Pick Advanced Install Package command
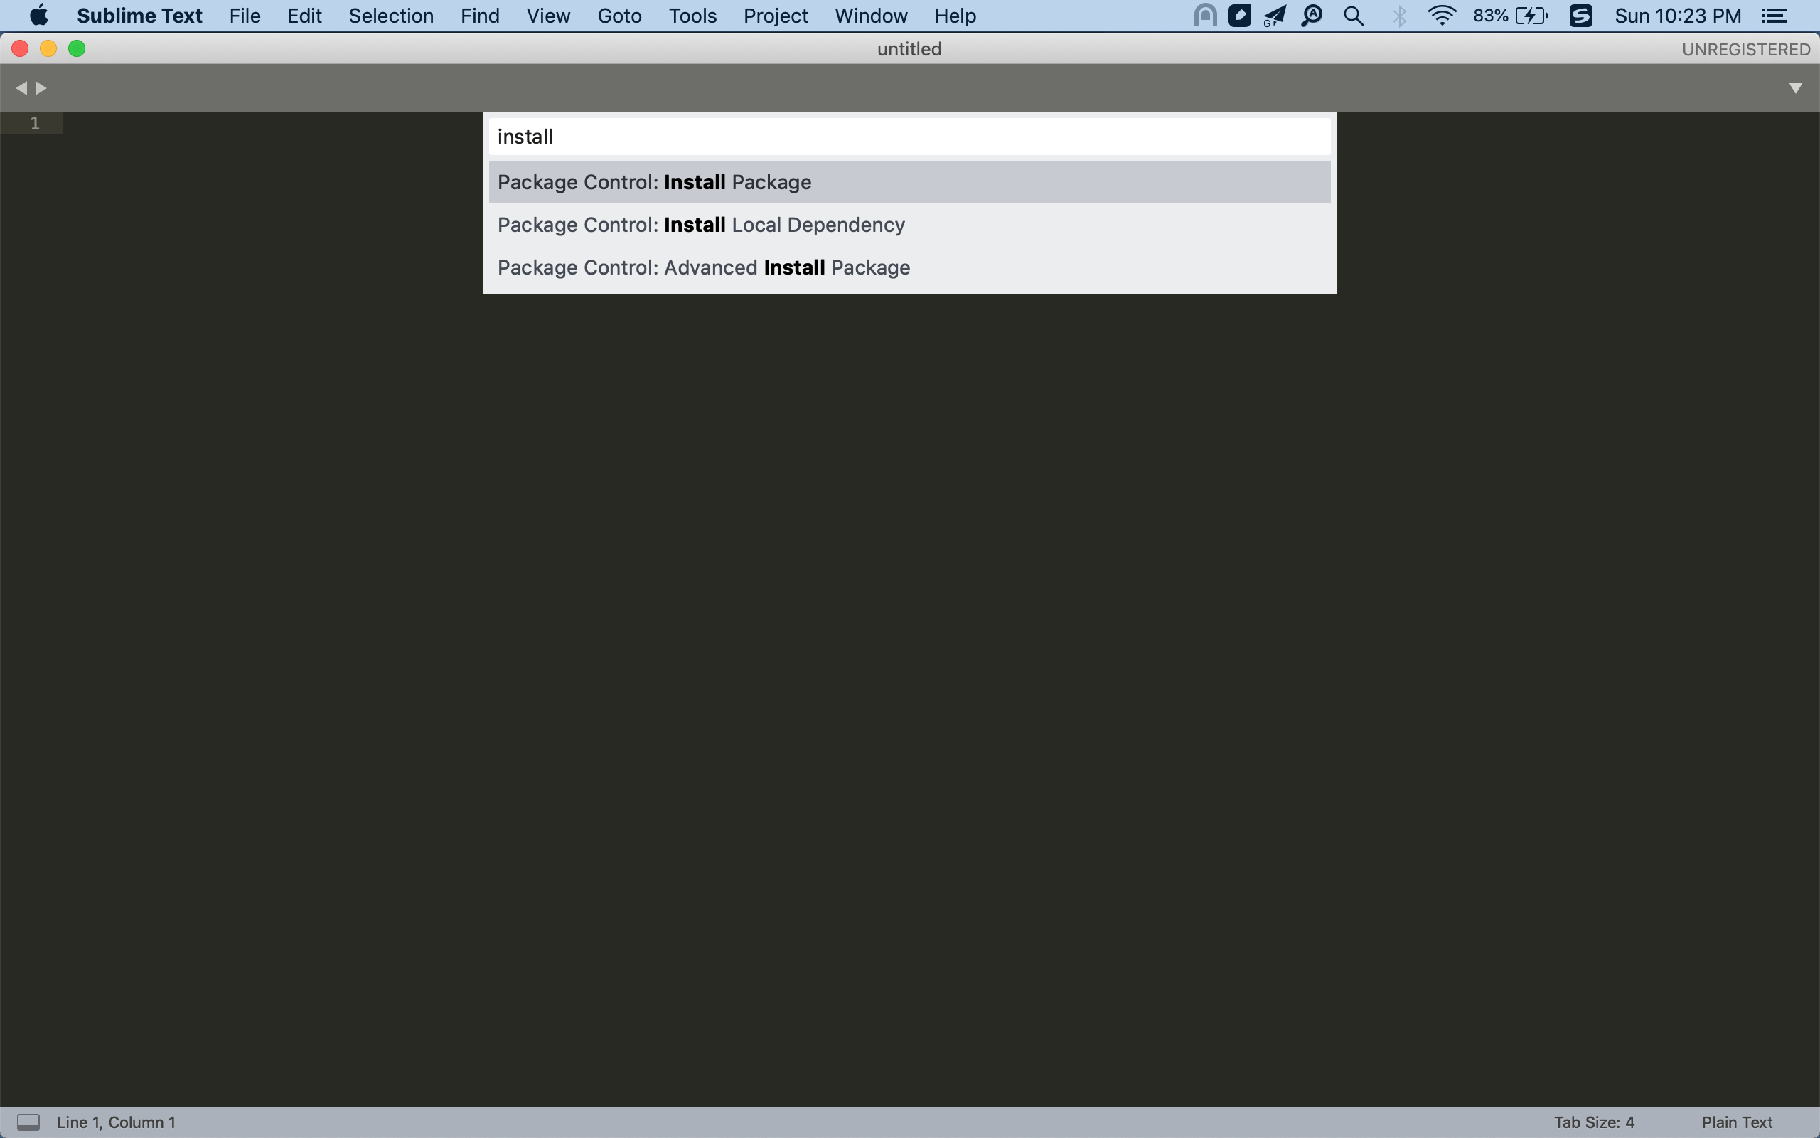The width and height of the screenshot is (1820, 1138). [x=909, y=268]
